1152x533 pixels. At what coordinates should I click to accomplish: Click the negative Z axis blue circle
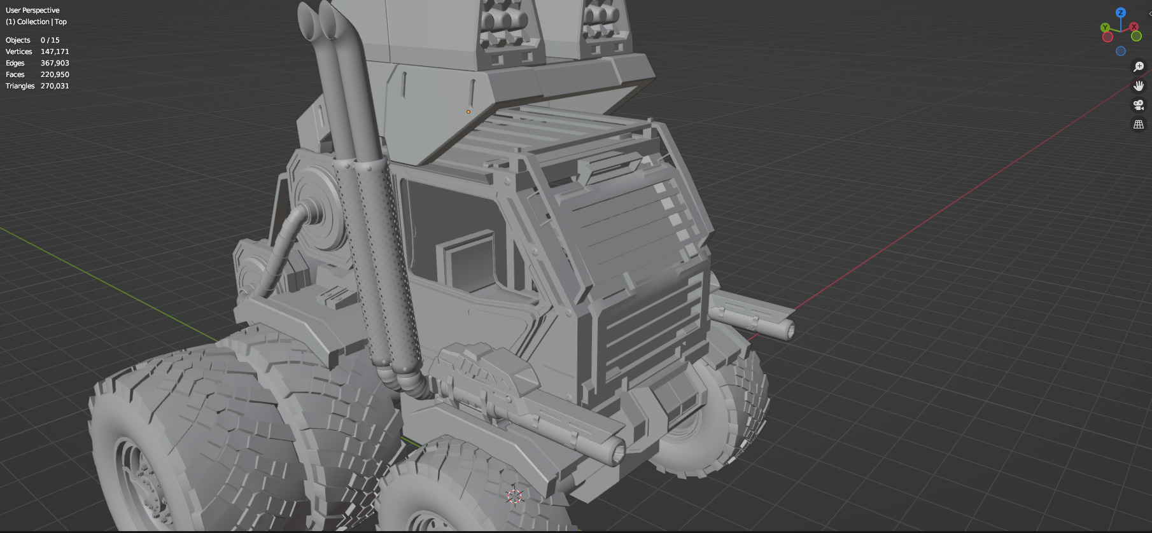pos(1121,51)
